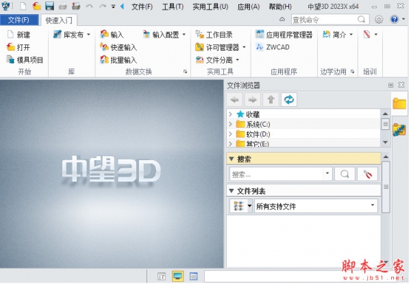Screen dimensions: 411x284
Task: Click the 输入 import button
Action: pos(112,34)
